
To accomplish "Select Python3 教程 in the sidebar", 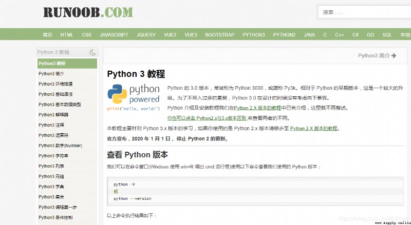I will (67, 64).
